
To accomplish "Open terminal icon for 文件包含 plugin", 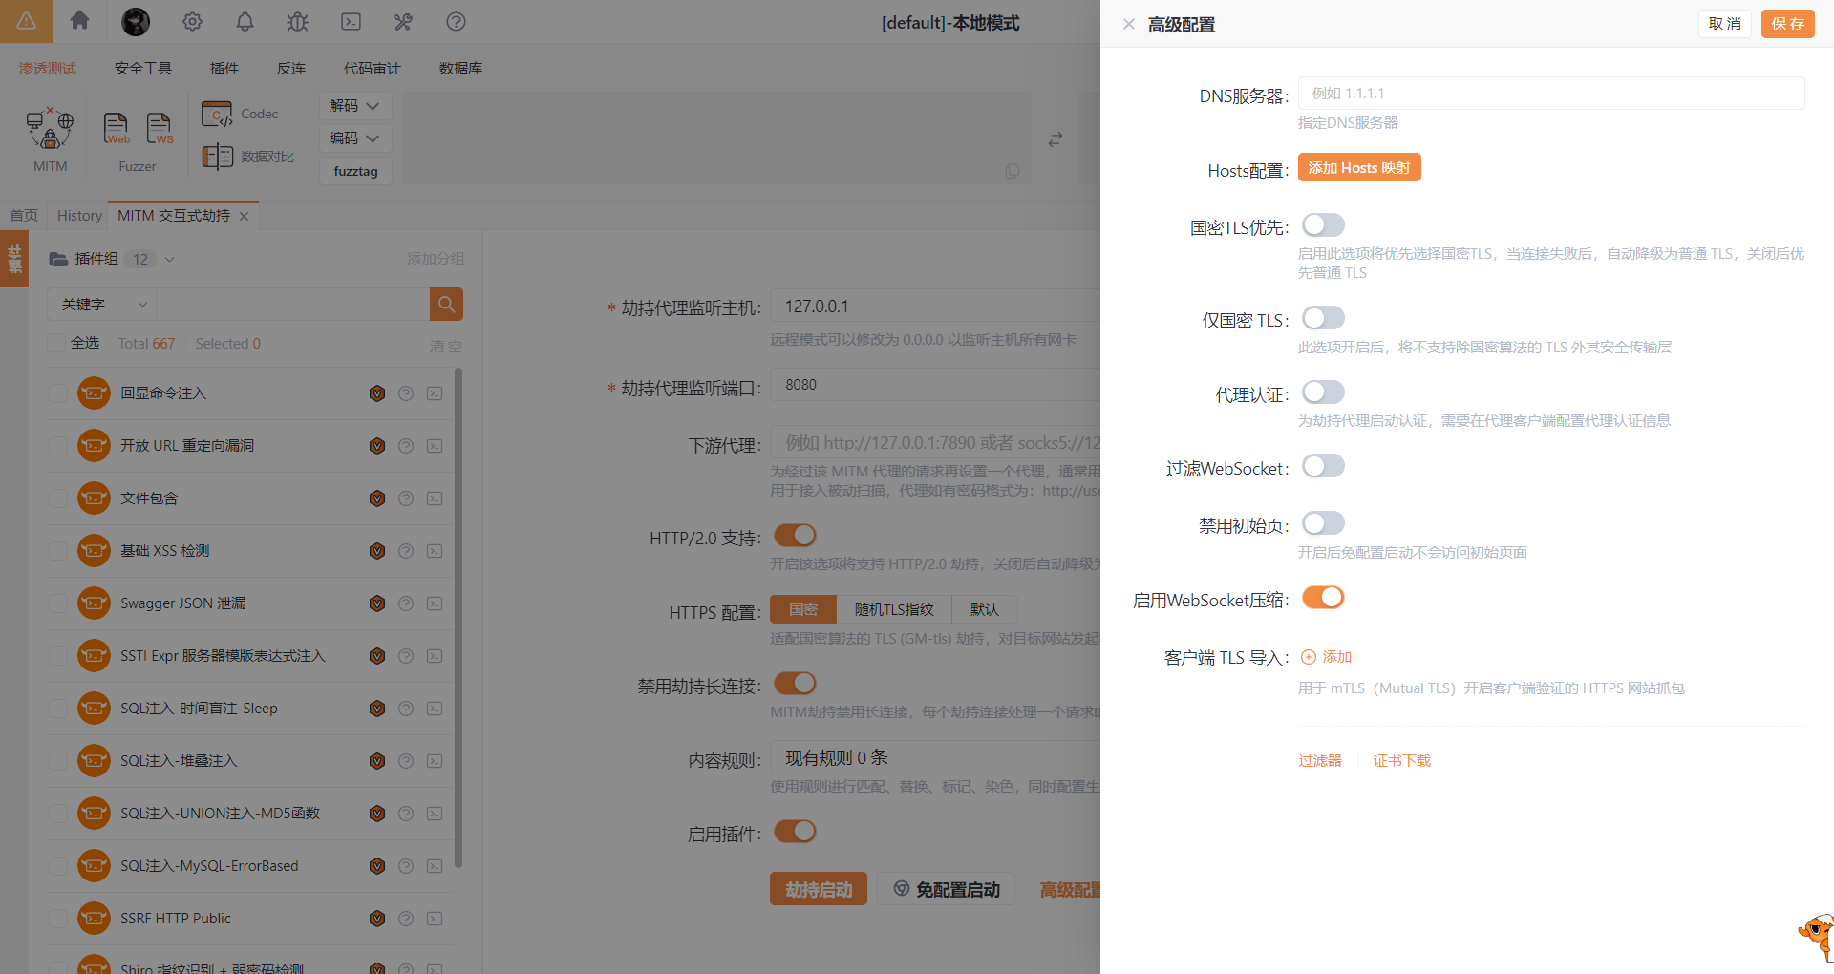I will coord(435,498).
